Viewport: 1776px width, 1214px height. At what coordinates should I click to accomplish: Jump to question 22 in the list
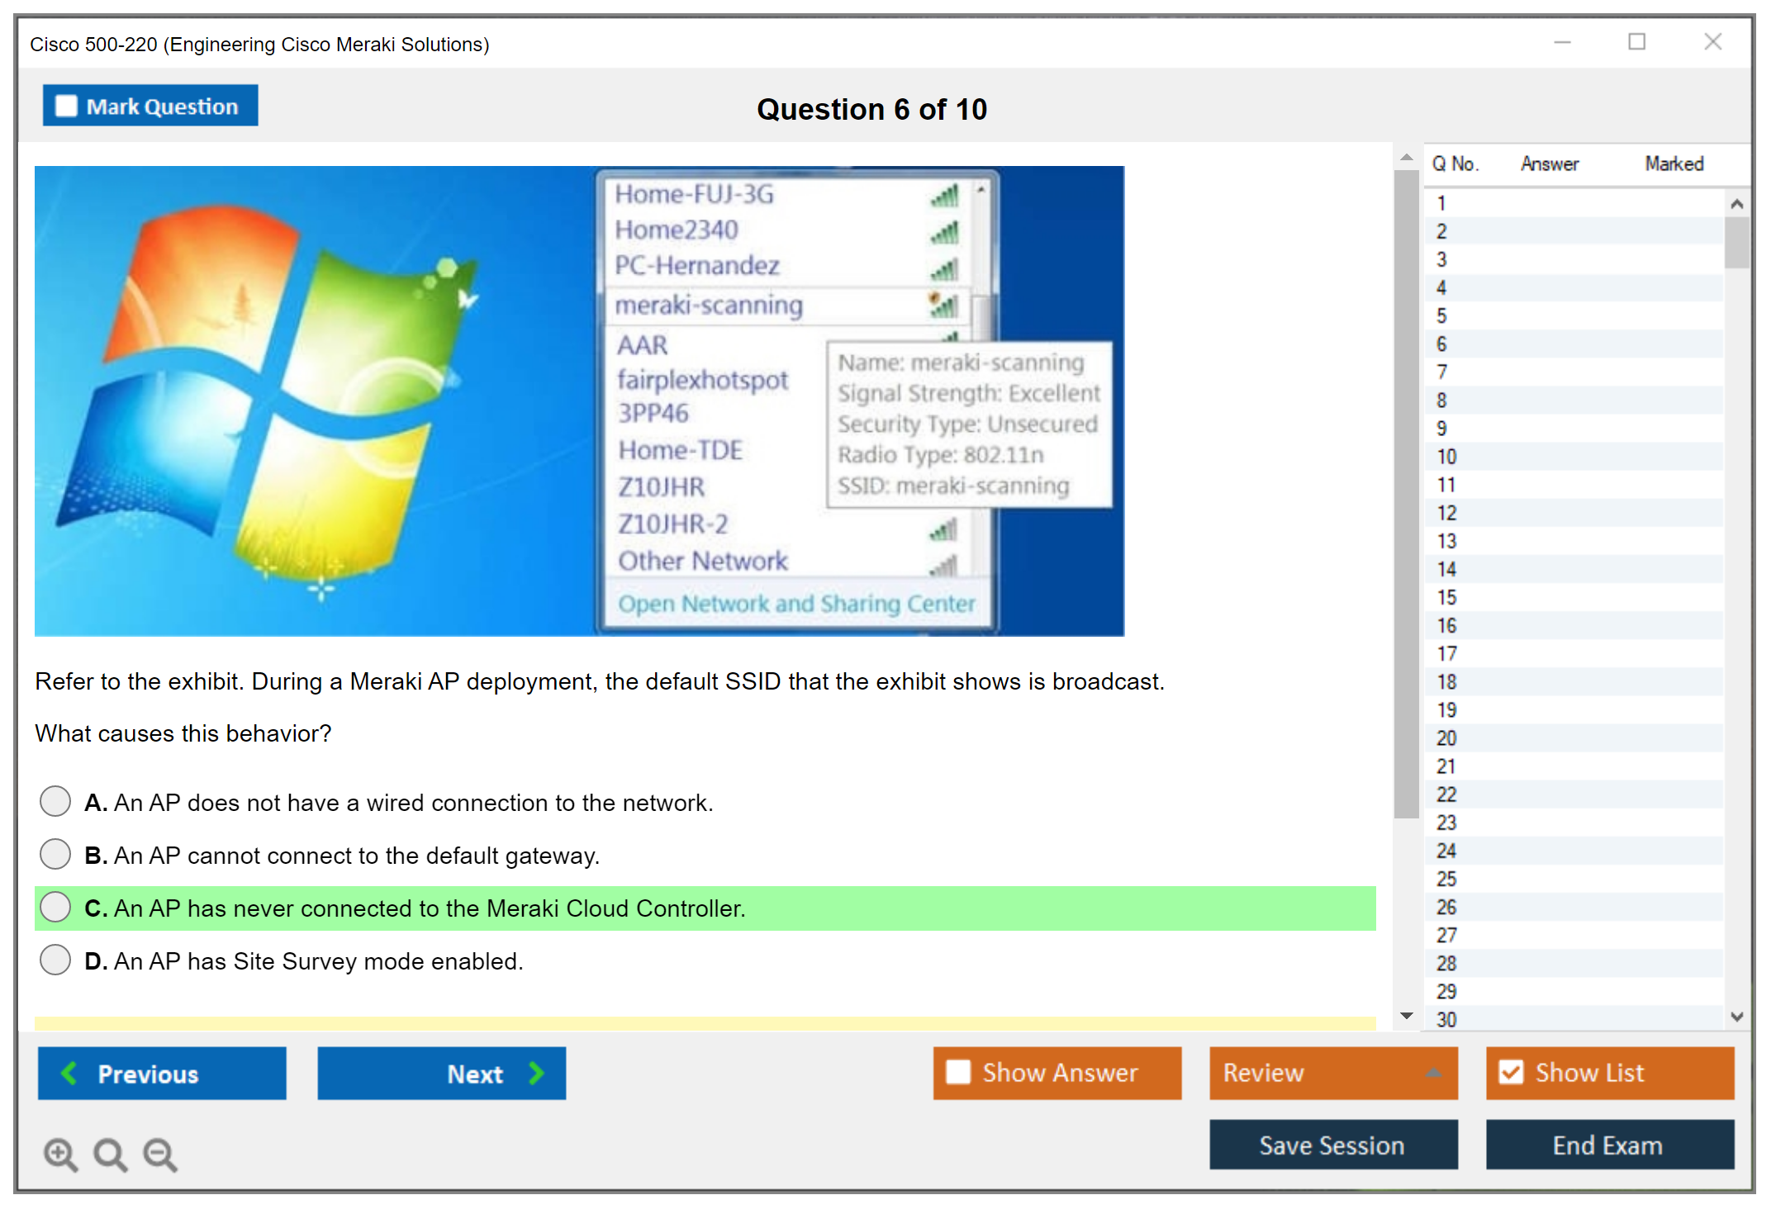pyautogui.click(x=1446, y=794)
